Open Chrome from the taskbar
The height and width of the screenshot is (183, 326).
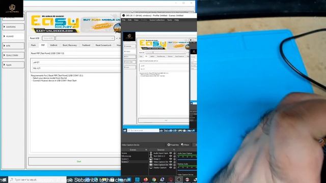154,179
